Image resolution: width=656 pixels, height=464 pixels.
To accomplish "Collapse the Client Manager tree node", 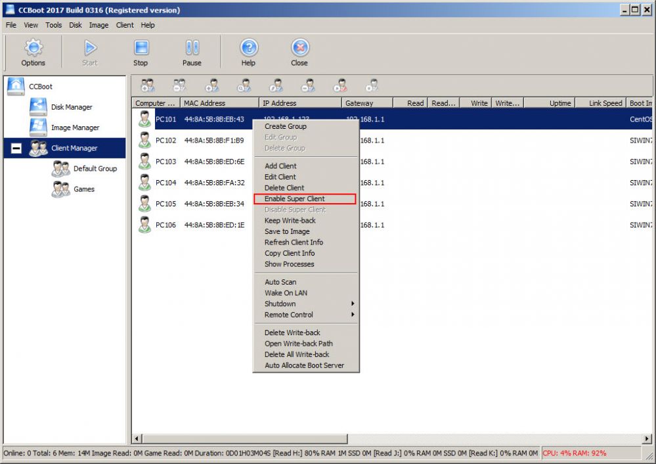I will (x=16, y=149).
